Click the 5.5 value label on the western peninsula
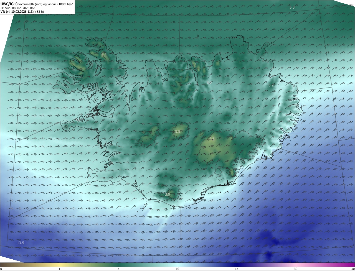Image resolution: width=355 pixels, height=271 pixels. point(66,127)
